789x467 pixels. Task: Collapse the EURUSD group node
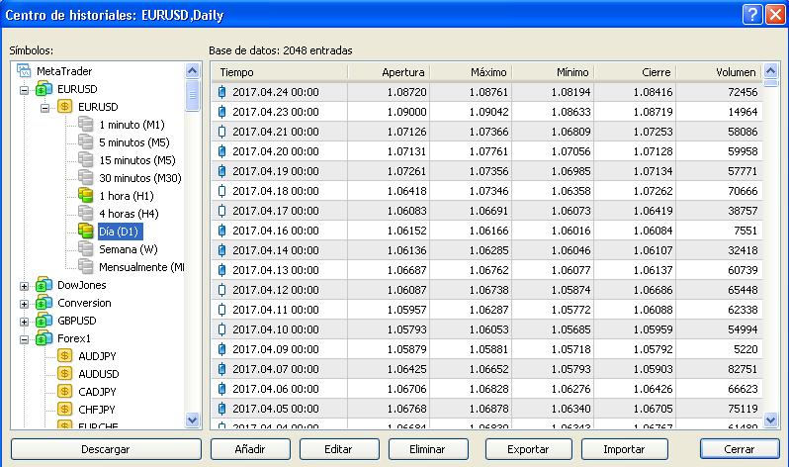pyautogui.click(x=24, y=91)
